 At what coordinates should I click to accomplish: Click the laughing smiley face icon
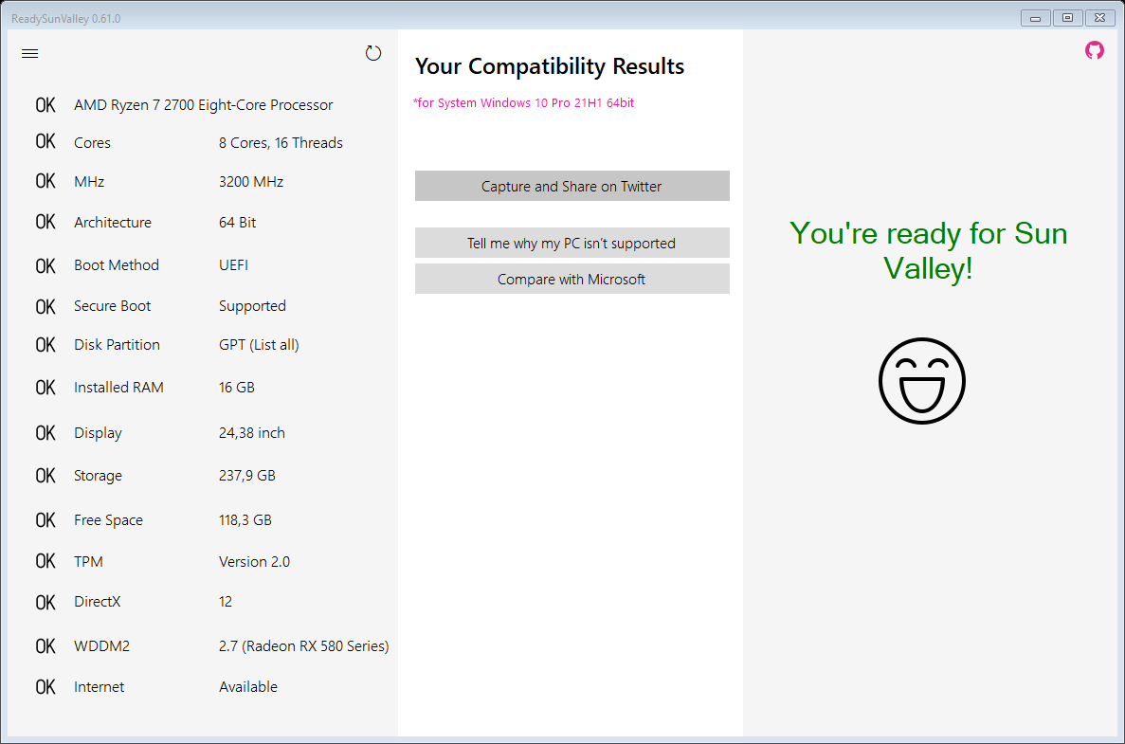tap(922, 381)
